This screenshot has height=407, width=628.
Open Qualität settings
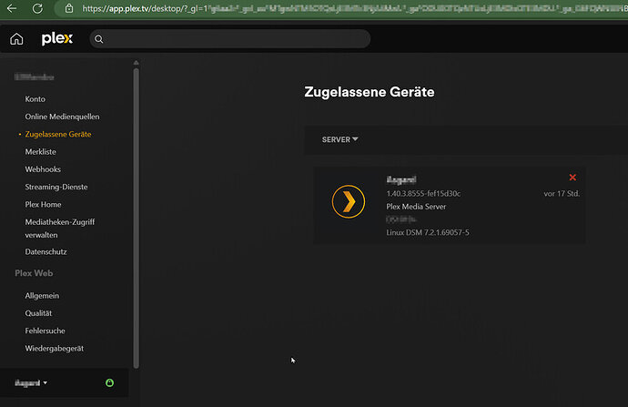click(38, 313)
